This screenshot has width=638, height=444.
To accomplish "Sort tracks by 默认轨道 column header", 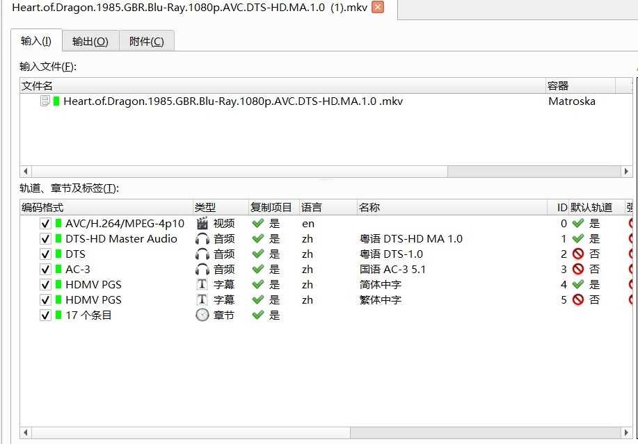I will 596,208.
